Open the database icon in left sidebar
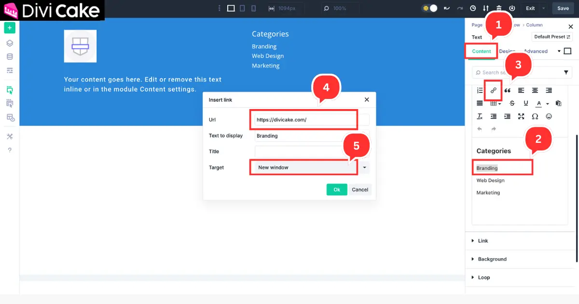Viewport: 579px width, 304px height. click(x=10, y=56)
